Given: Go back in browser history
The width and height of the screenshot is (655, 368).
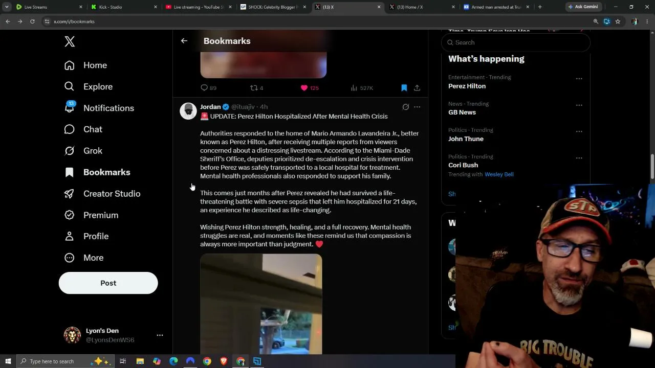Looking at the screenshot, I should tap(8, 21).
